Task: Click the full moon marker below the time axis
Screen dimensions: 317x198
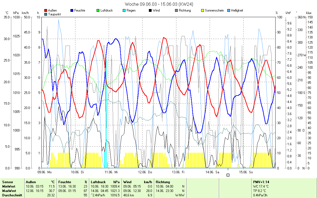Action: click(228, 175)
